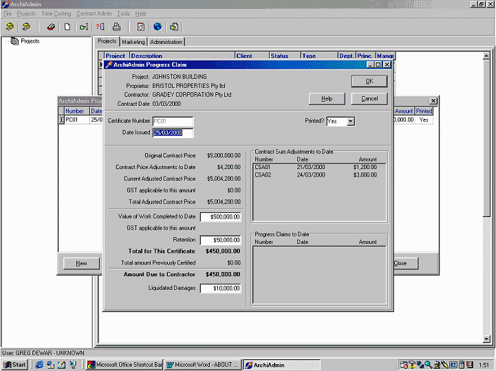Click the red question mark bracket icon

[x=100, y=27]
